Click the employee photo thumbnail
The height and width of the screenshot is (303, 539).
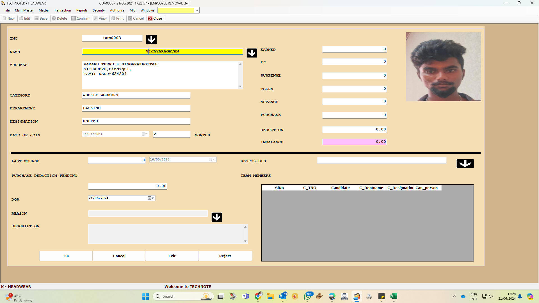(443, 67)
